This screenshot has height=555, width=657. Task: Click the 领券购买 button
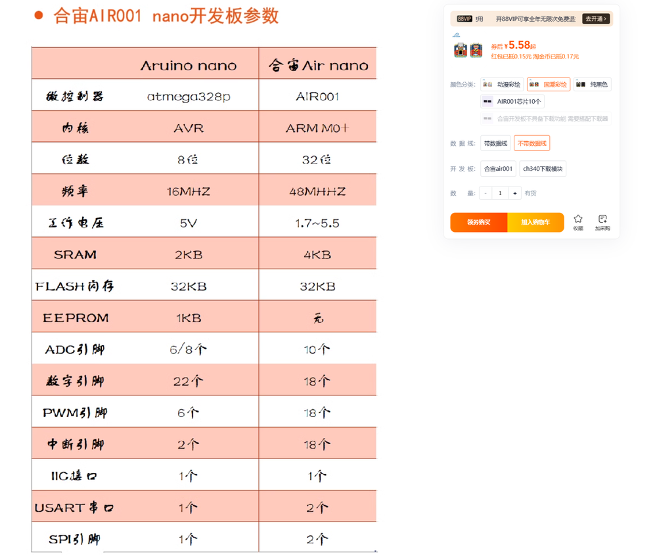click(x=478, y=223)
